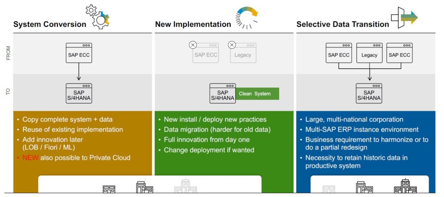Screen dimensions: 444x197
Task: Select the SAP ECC box under System Conversion
Action: pyautogui.click(x=79, y=53)
